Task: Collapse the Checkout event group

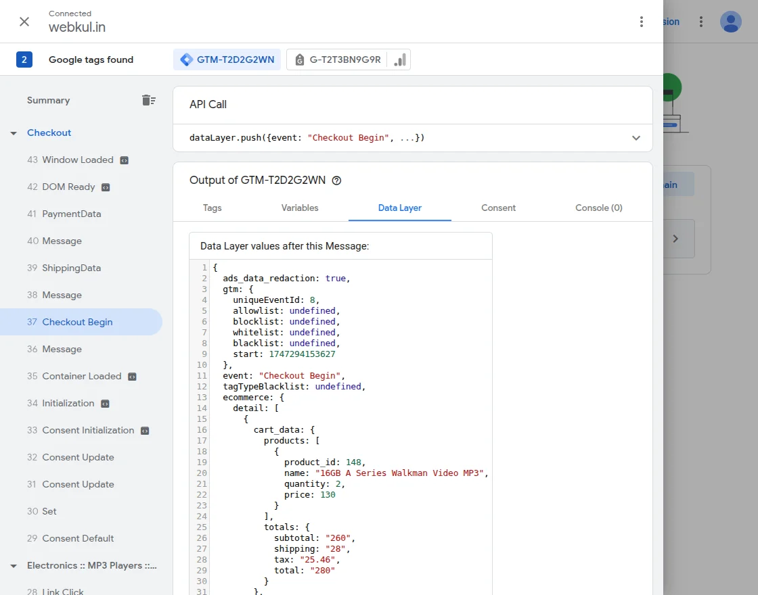Action: click(x=14, y=133)
